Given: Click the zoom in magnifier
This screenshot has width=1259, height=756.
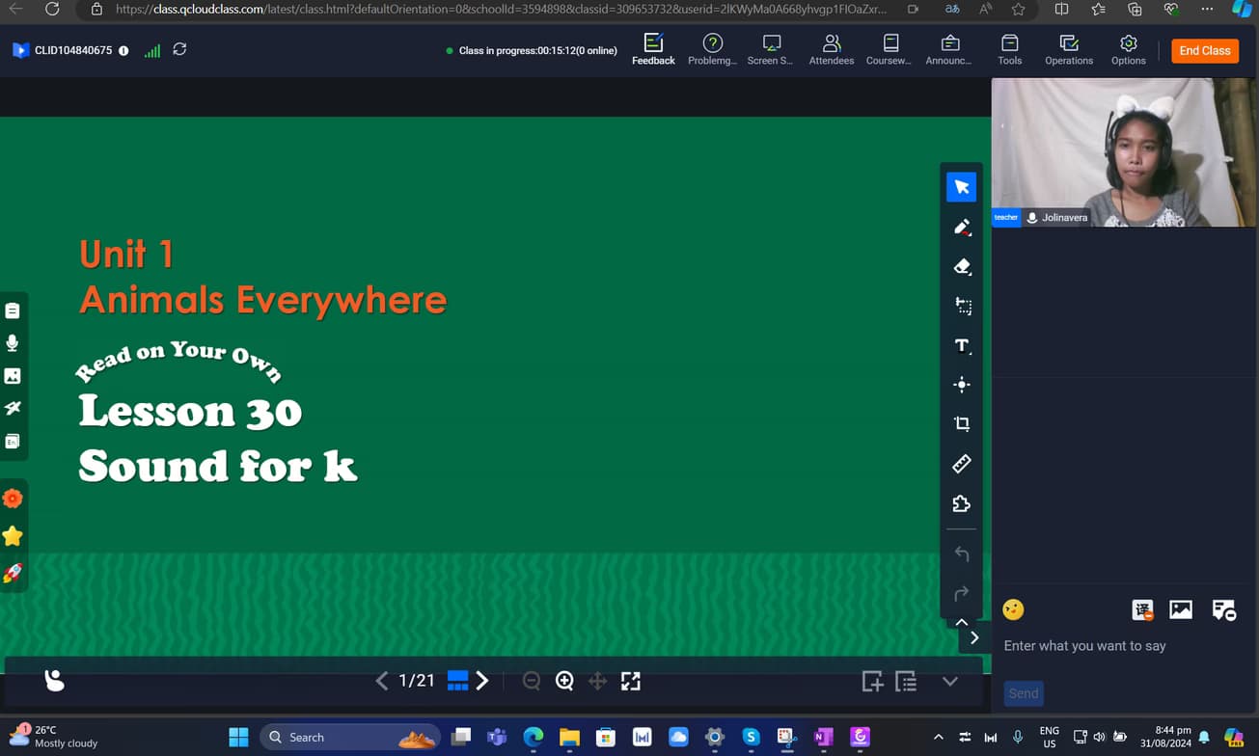Looking at the screenshot, I should point(564,681).
